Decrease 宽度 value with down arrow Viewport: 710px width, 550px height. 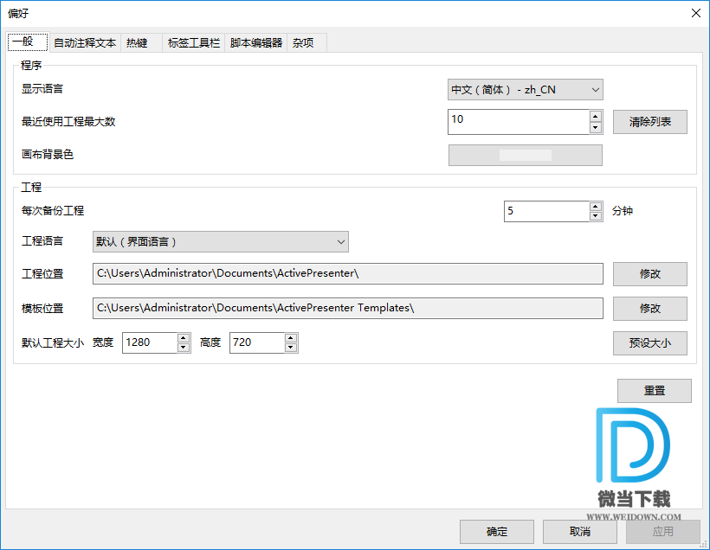click(x=184, y=348)
